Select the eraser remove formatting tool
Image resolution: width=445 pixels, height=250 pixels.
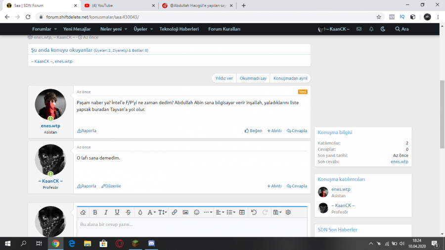pos(83,213)
